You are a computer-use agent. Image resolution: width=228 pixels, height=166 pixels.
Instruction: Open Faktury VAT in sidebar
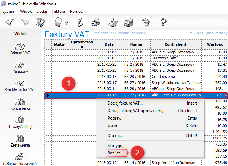click(x=20, y=49)
